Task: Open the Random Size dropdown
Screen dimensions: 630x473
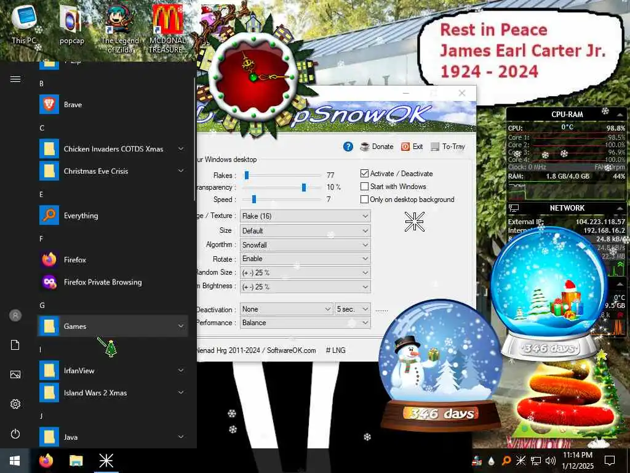Action: pyautogui.click(x=305, y=273)
